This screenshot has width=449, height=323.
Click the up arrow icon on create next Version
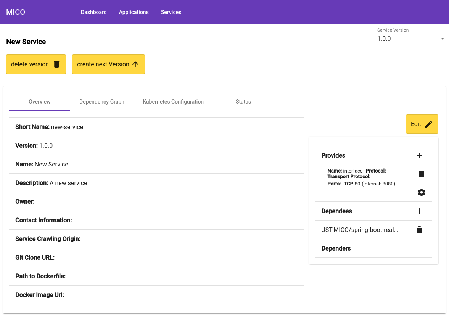click(x=135, y=64)
